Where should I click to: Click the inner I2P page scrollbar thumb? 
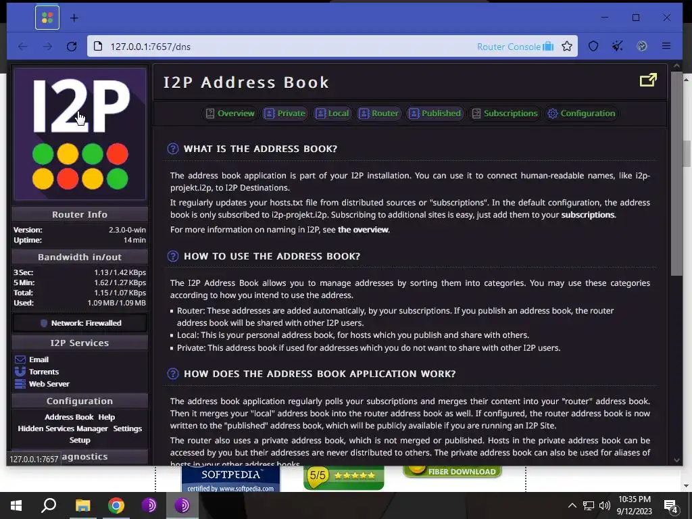point(676,173)
